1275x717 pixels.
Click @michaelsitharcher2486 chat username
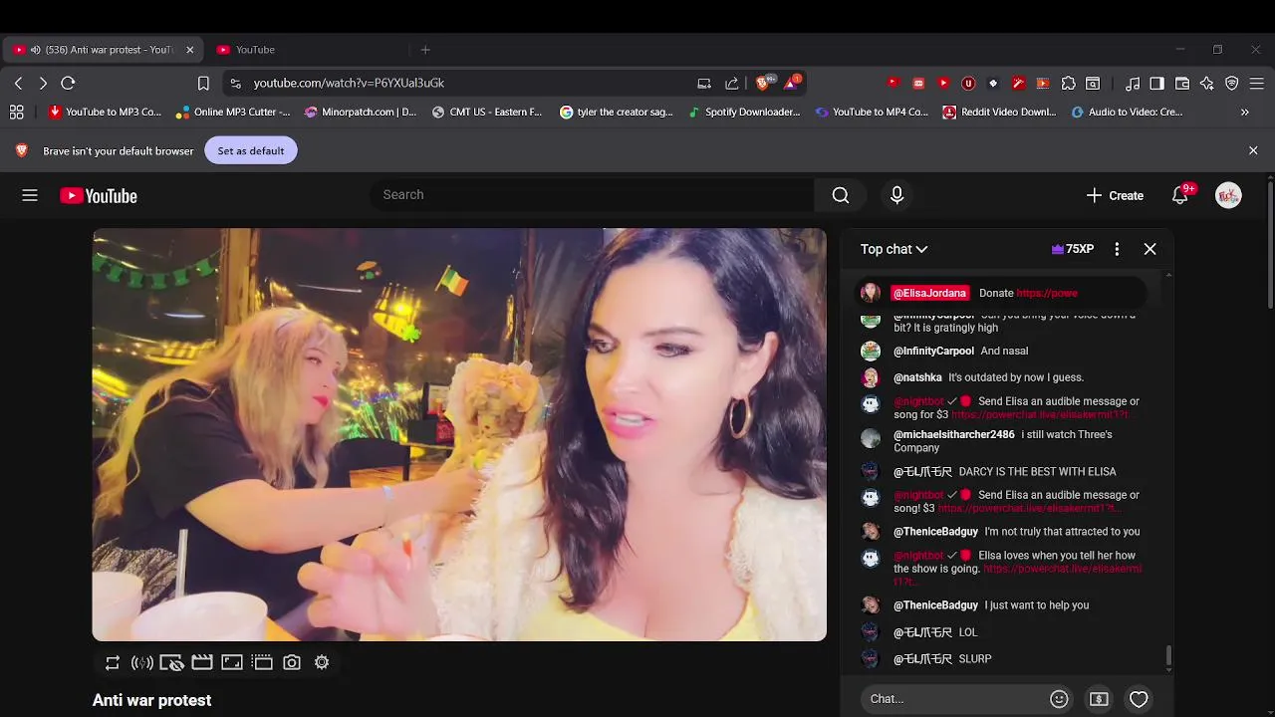pyautogui.click(x=954, y=435)
